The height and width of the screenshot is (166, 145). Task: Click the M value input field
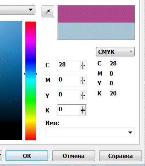[68, 80]
